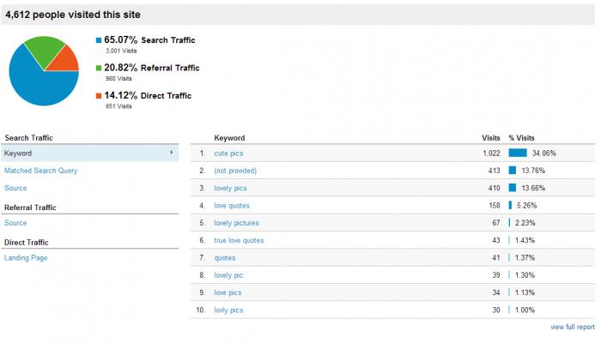
Task: Click the 14.12% Direct Traffic label
Action: pos(148,95)
